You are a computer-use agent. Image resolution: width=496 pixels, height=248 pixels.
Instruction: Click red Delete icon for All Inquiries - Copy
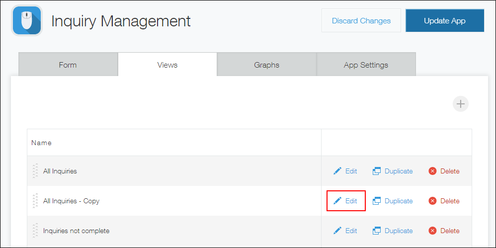432,201
